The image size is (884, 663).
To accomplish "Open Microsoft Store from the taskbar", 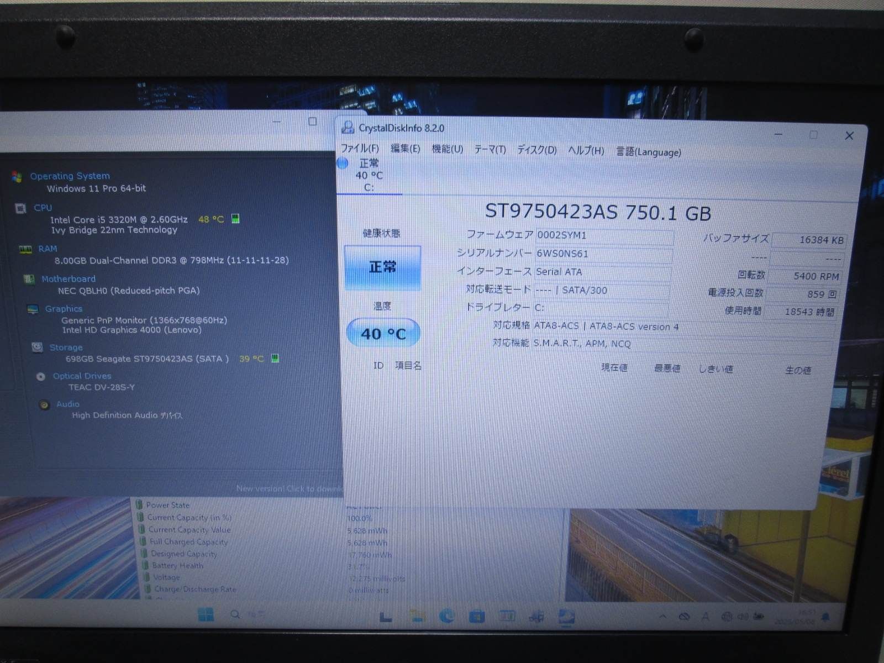I will (477, 616).
